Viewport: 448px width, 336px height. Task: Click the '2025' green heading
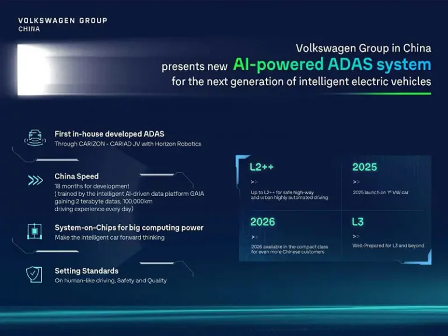(x=365, y=167)
